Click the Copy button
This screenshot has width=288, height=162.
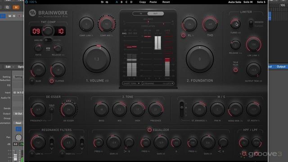[143, 2]
